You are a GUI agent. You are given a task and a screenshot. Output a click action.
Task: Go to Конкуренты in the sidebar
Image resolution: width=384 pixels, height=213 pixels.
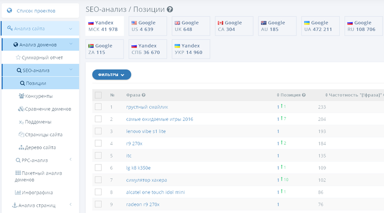(39, 96)
